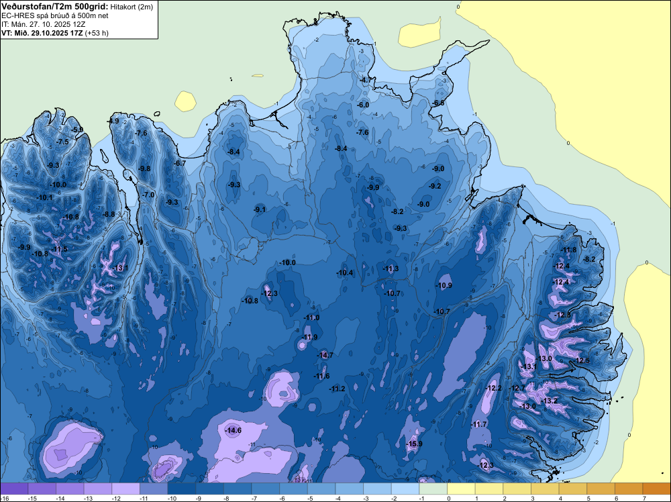Click the '-6.0' temperature value
Viewport: 671px width, 502px height.
363,105
